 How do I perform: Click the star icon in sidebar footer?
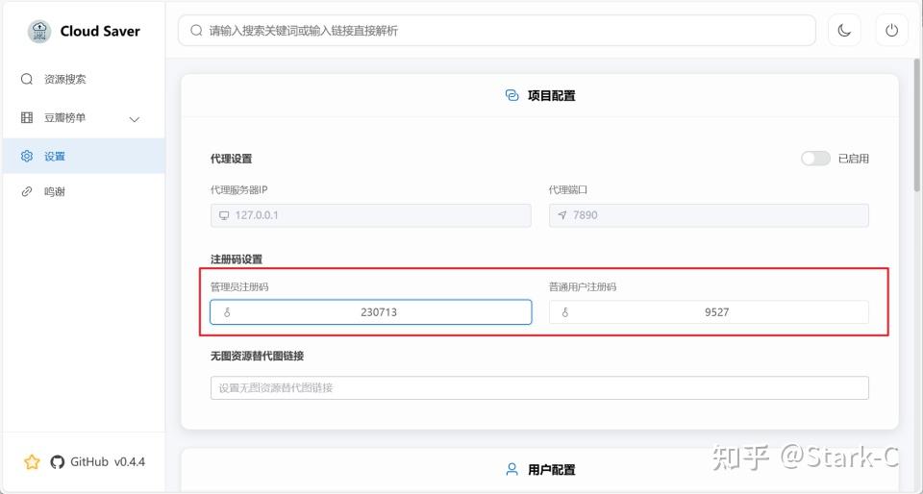click(32, 462)
